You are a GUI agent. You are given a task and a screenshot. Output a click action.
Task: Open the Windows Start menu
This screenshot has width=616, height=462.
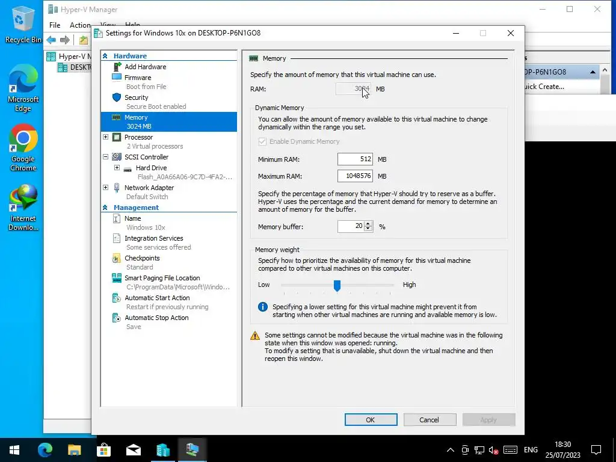click(x=14, y=449)
